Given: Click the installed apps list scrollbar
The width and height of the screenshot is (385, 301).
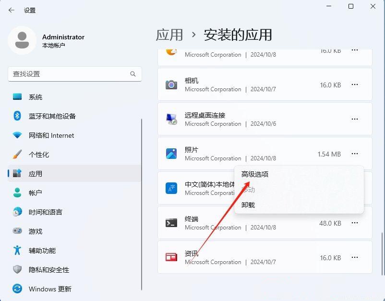Looking at the screenshot, I should [382, 253].
